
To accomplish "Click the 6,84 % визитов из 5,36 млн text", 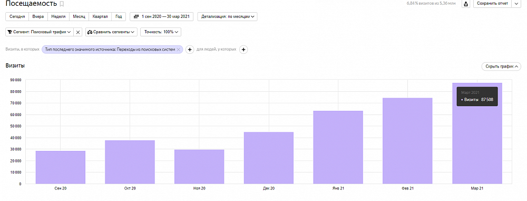I will (x=431, y=4).
